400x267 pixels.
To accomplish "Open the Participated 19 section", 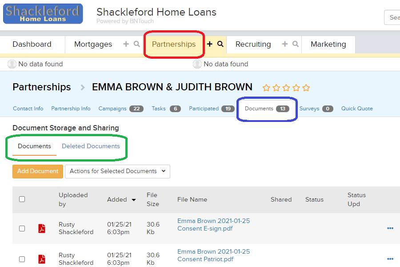I will tap(212, 109).
